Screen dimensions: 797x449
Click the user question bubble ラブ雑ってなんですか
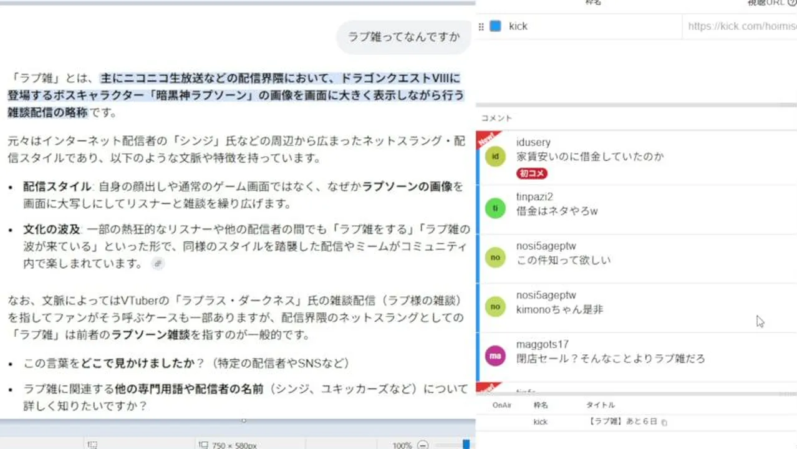[403, 37]
